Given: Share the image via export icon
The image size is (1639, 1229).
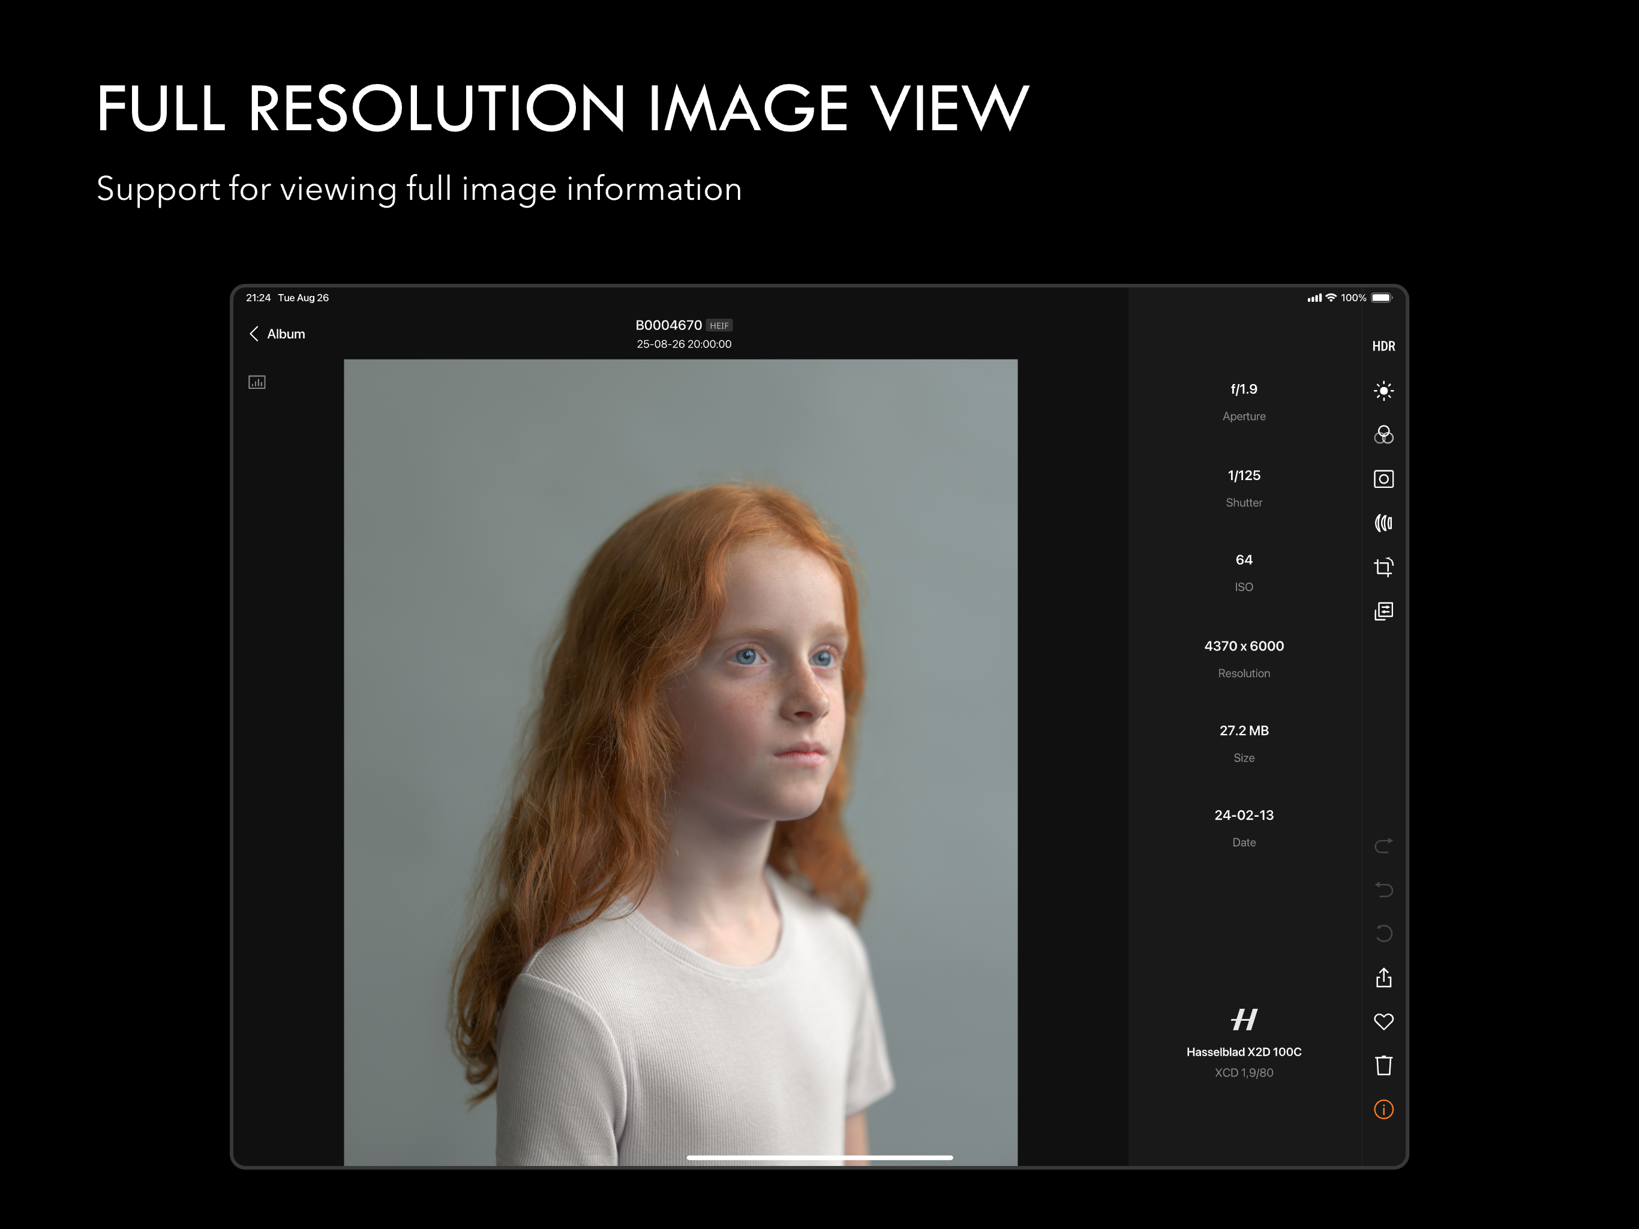Looking at the screenshot, I should click(x=1383, y=978).
